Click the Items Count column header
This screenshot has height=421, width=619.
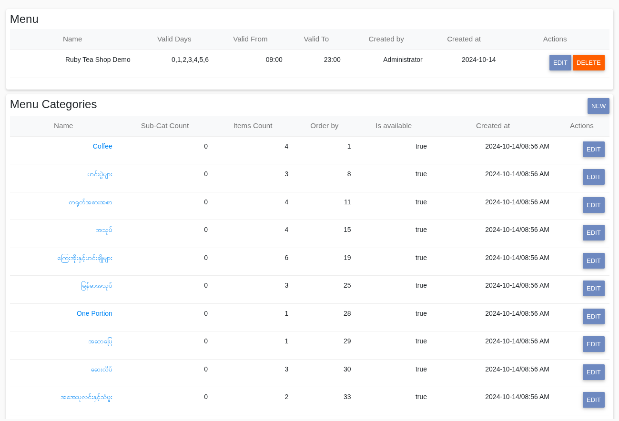[x=253, y=126]
